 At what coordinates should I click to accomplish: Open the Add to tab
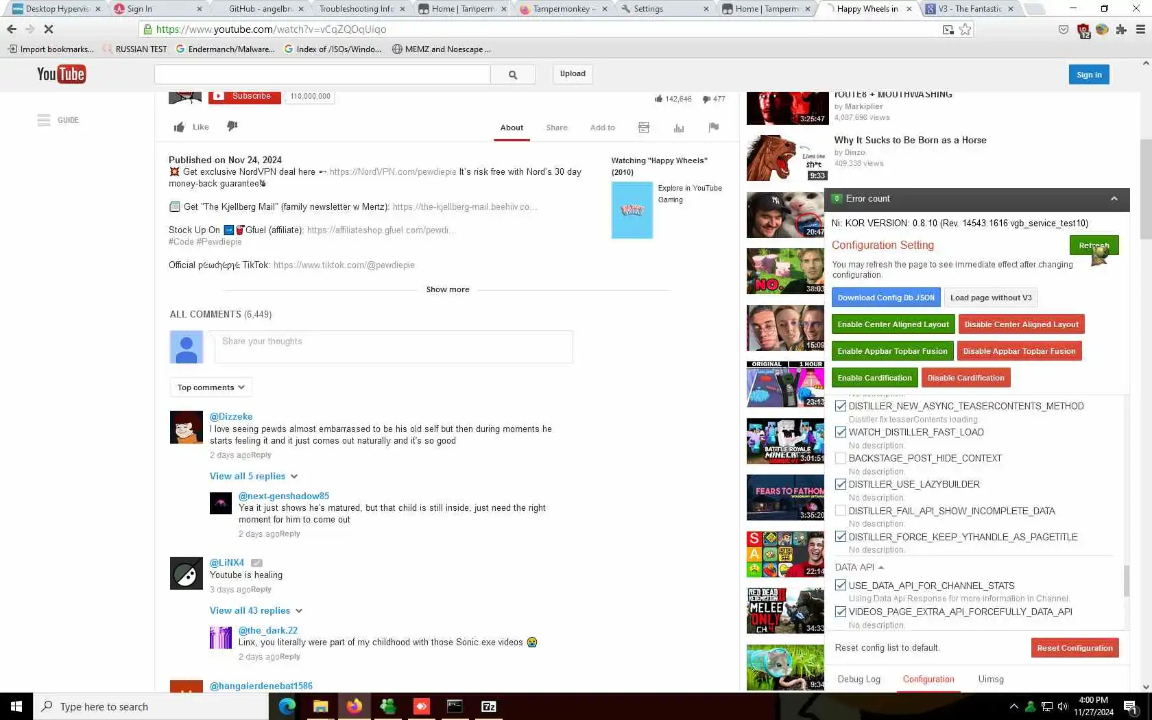pos(603,128)
